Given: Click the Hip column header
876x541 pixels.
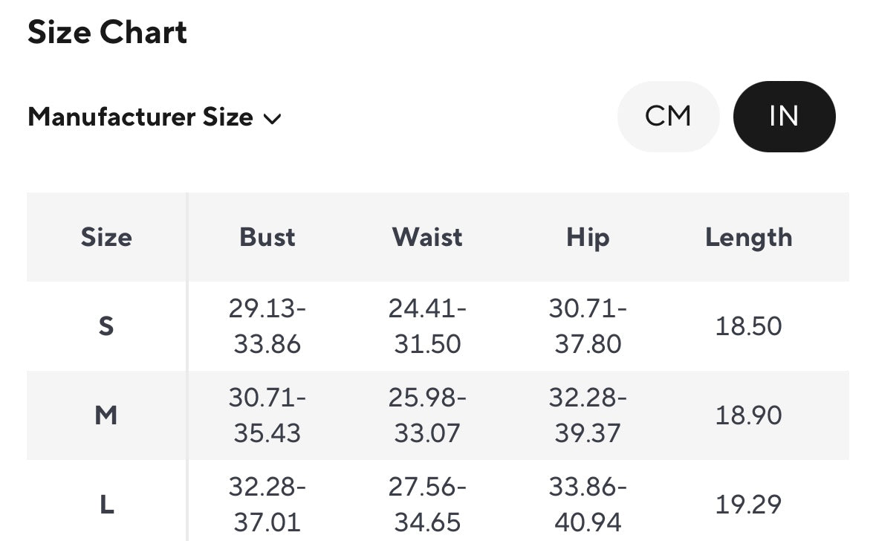Looking at the screenshot, I should click(x=588, y=238).
